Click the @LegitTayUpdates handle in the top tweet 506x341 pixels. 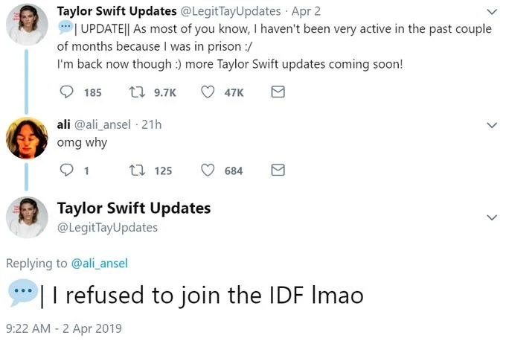(237, 11)
